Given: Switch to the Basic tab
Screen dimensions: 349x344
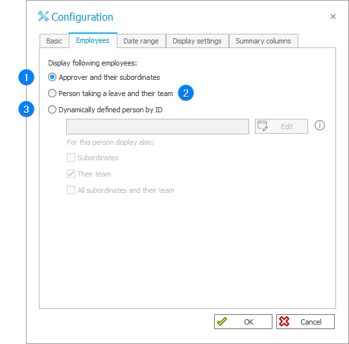Looking at the screenshot, I should [54, 41].
